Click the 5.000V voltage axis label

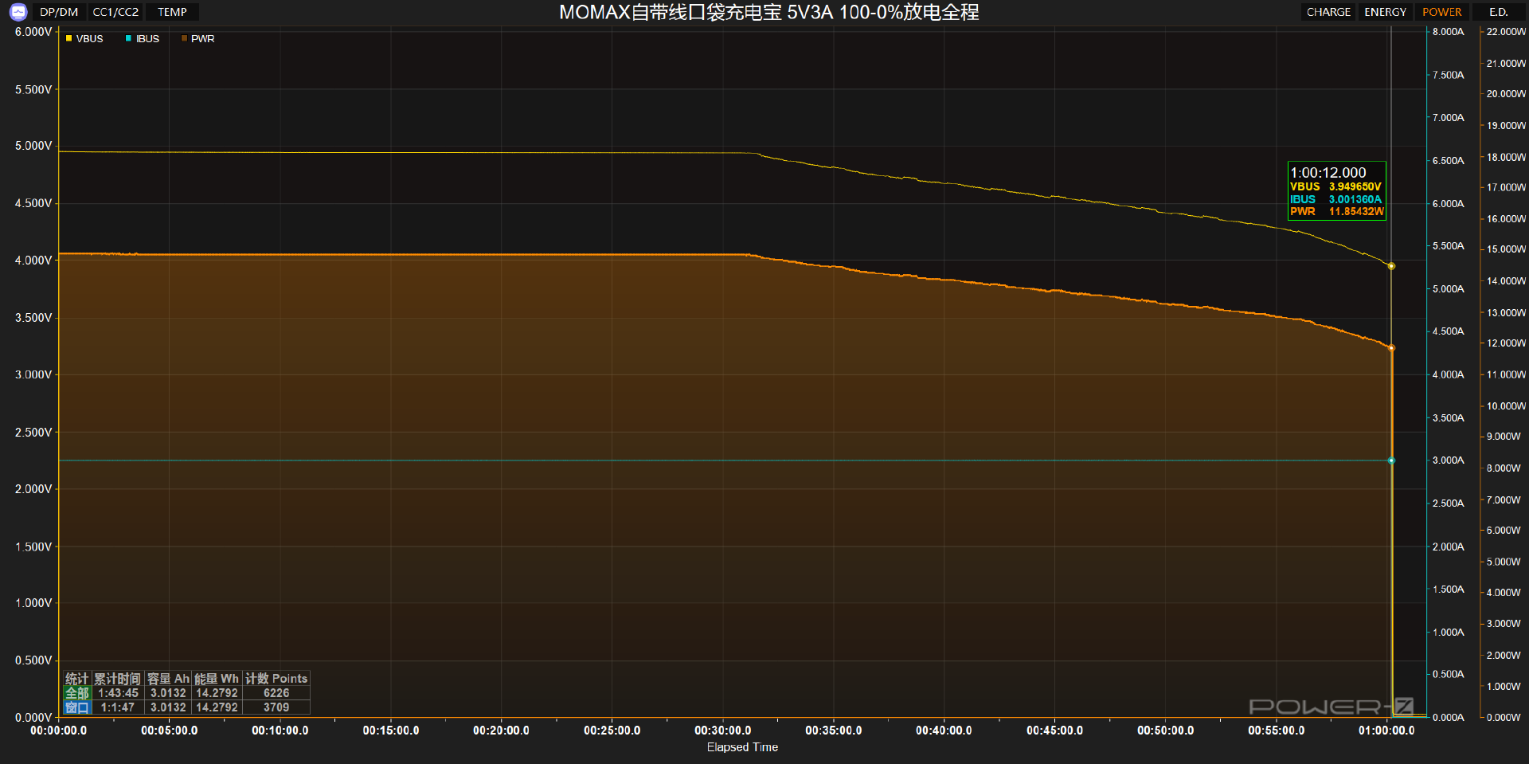pos(33,146)
